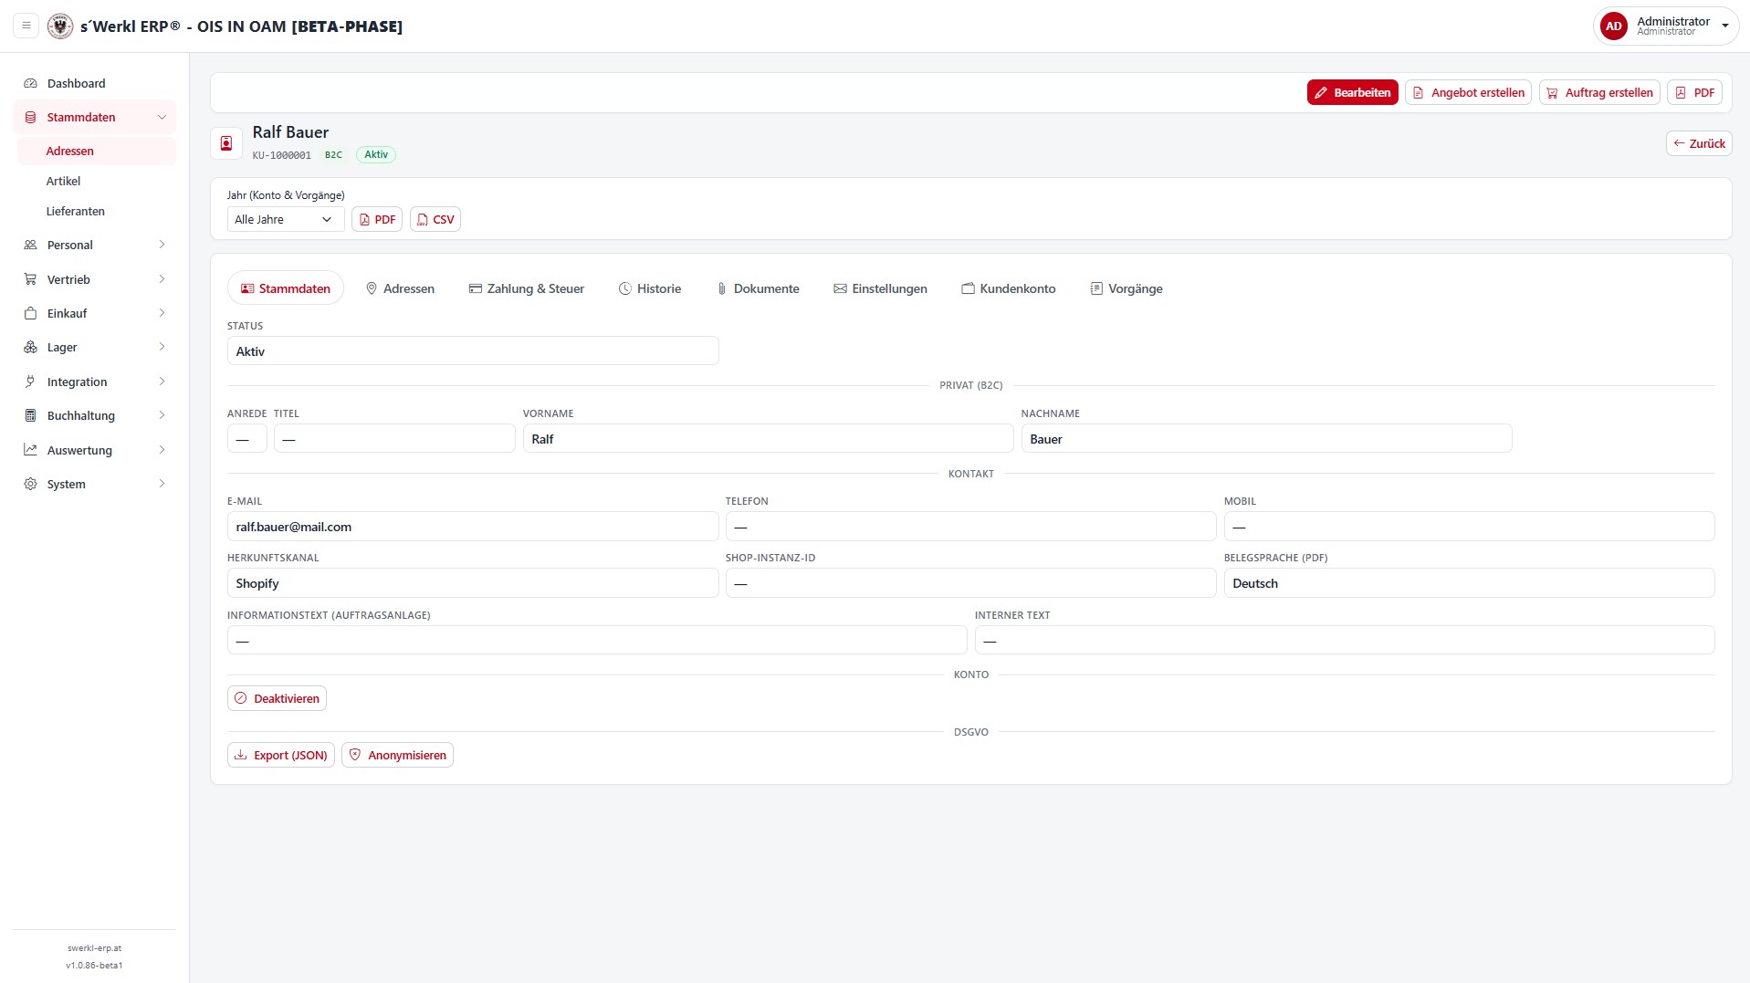This screenshot has height=983, width=1750.
Task: Switch to the Adressen tab
Action: click(x=400, y=288)
